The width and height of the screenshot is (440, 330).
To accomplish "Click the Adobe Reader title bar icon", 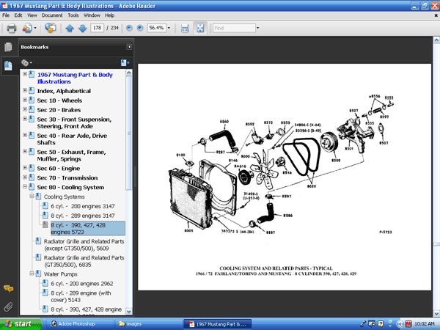I will pyautogui.click(x=4, y=5).
